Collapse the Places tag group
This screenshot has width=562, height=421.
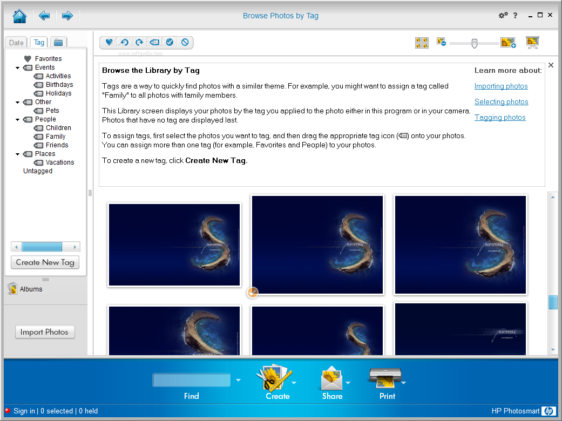click(18, 154)
